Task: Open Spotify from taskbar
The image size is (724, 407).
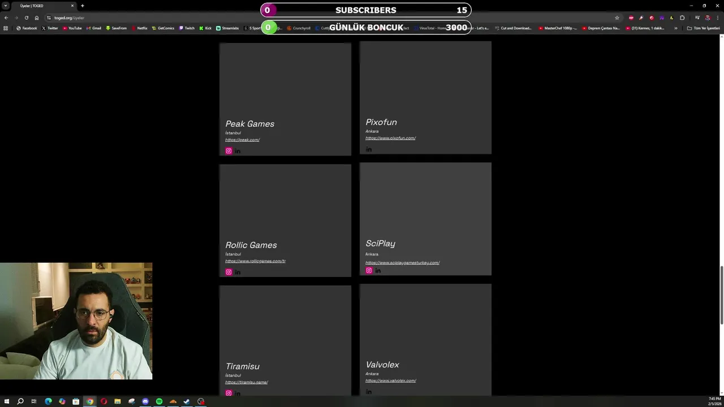Action: (159, 401)
